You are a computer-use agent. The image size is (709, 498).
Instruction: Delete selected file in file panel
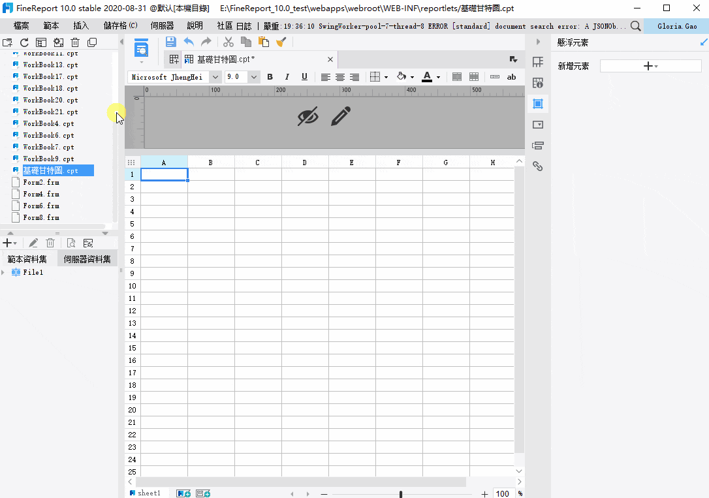click(75, 42)
